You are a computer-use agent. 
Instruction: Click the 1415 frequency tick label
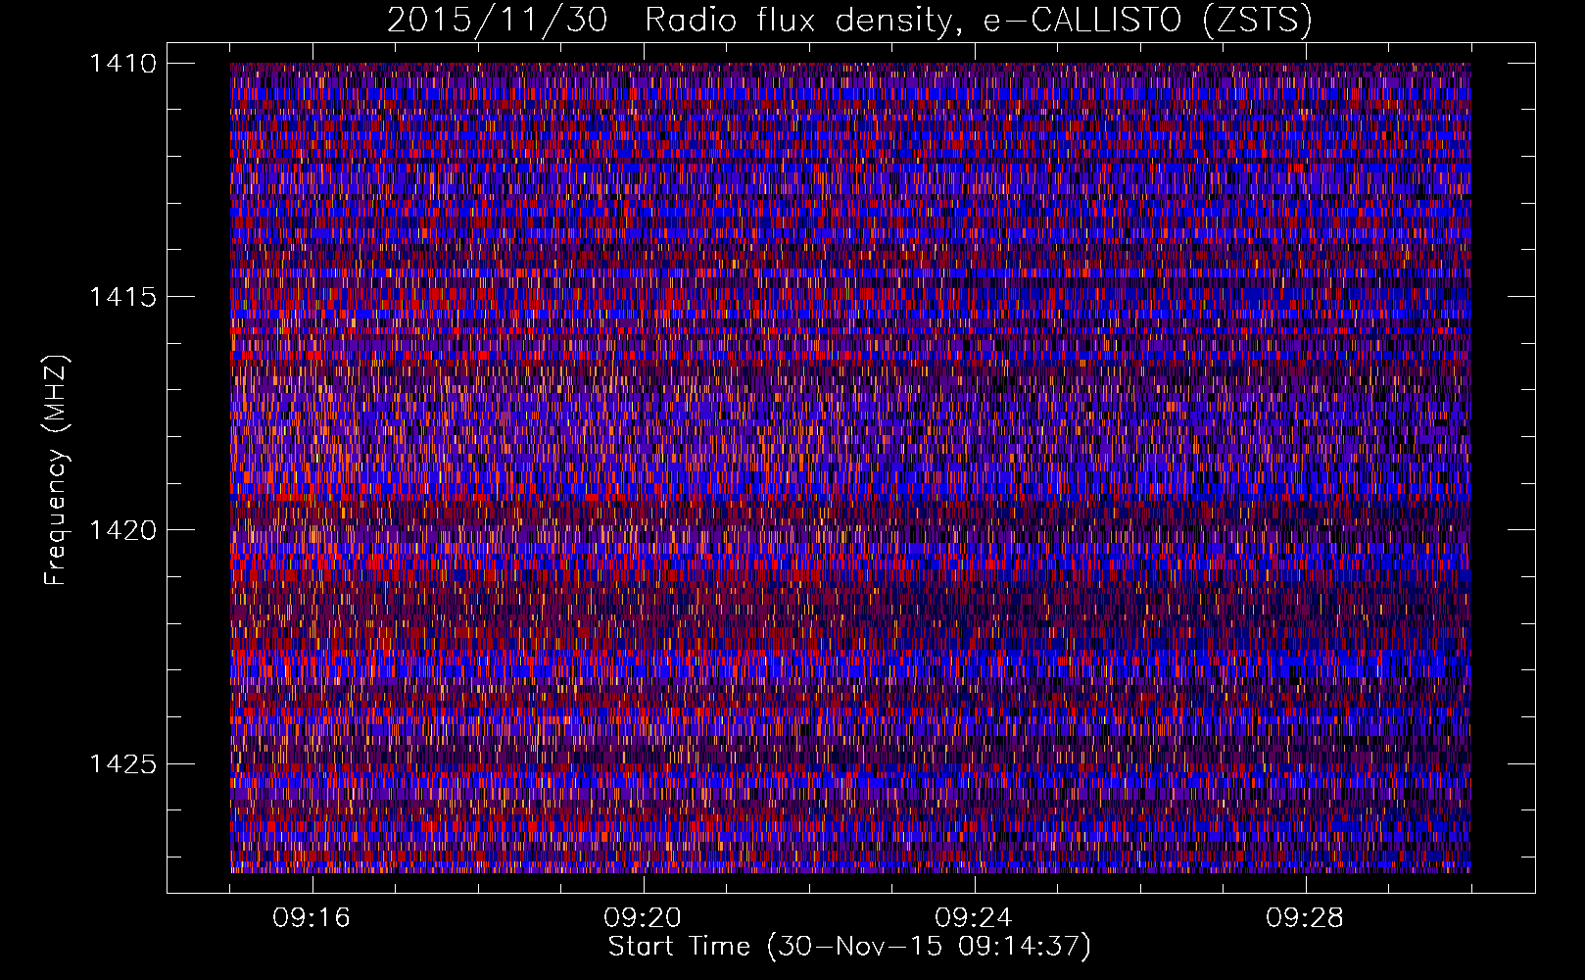pos(122,297)
